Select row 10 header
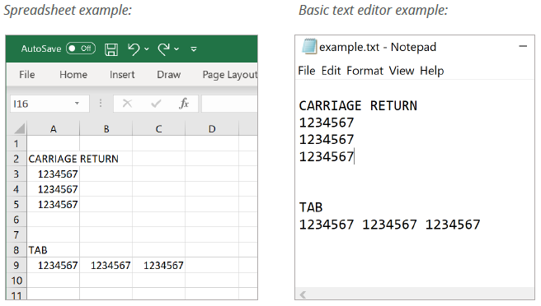Image resolution: width=541 pixels, height=306 pixels. 16,280
